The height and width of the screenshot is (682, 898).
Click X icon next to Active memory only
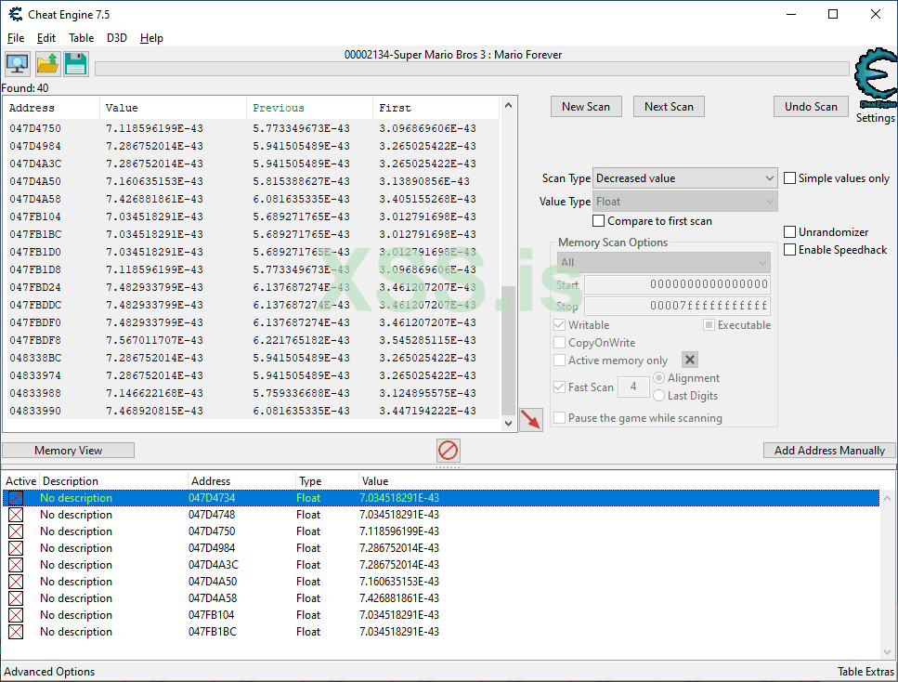(690, 360)
